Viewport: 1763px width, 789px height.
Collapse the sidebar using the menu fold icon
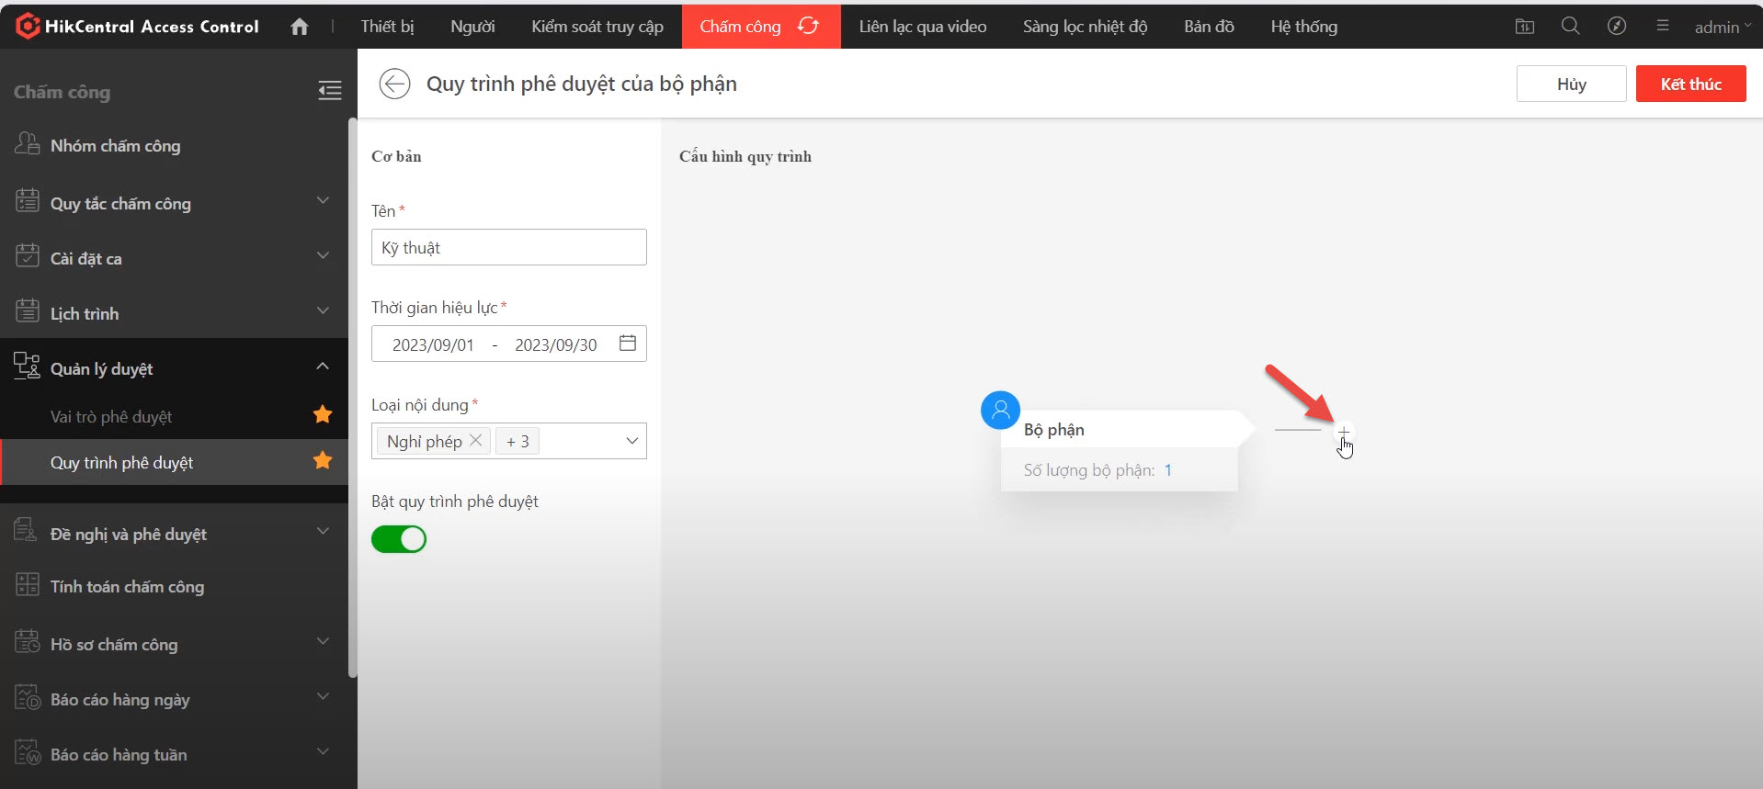point(329,90)
